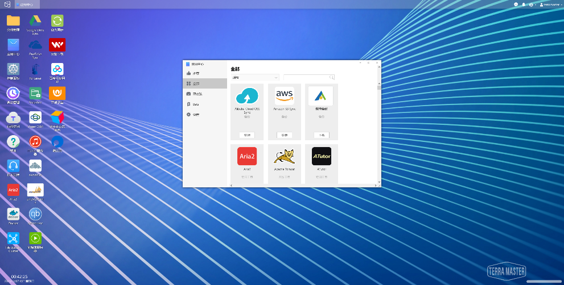Expand the category filter dropdown
The image size is (564, 285).
click(x=255, y=77)
